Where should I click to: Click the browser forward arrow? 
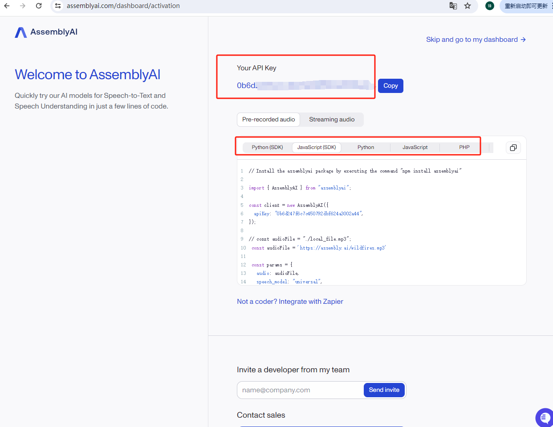pos(23,6)
